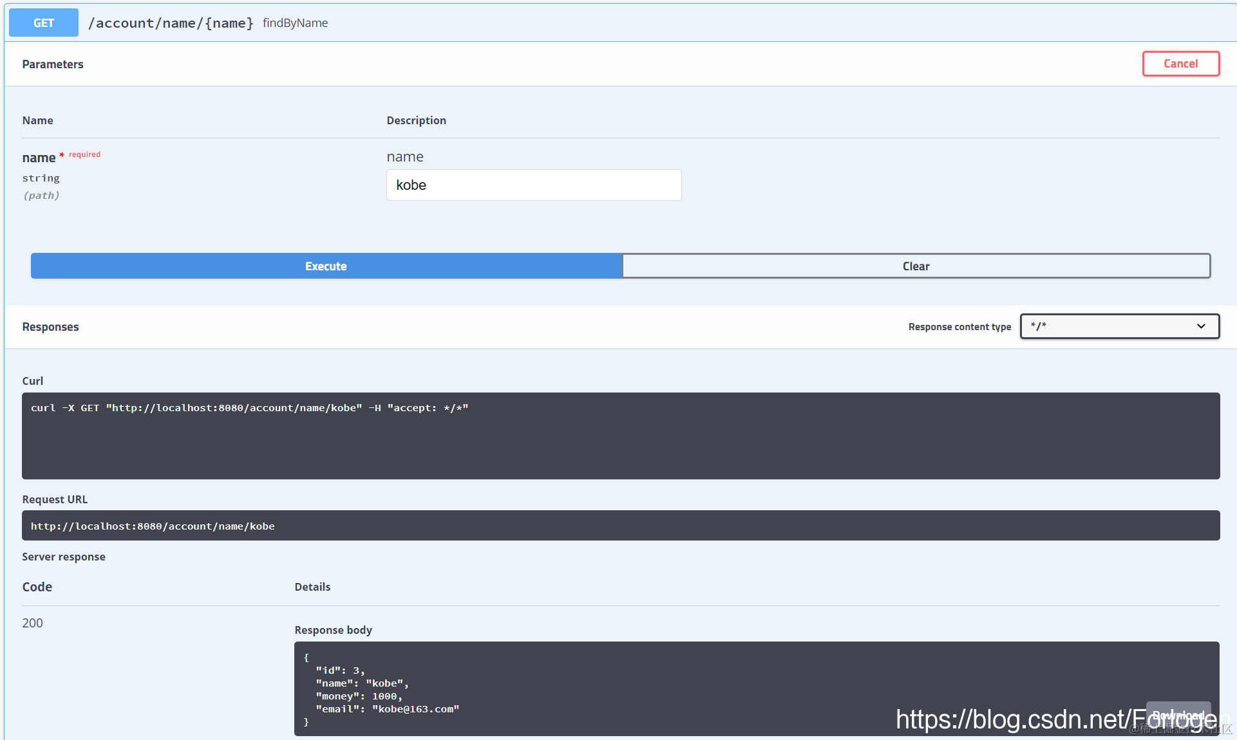1237x740 pixels.
Task: Click the Request URL text box
Action: [620, 526]
